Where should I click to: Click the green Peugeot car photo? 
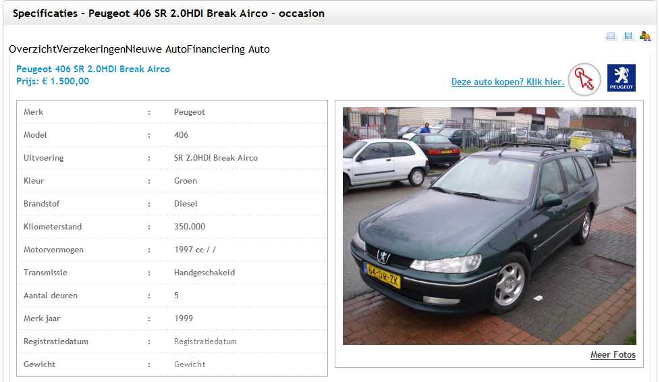pos(489,226)
